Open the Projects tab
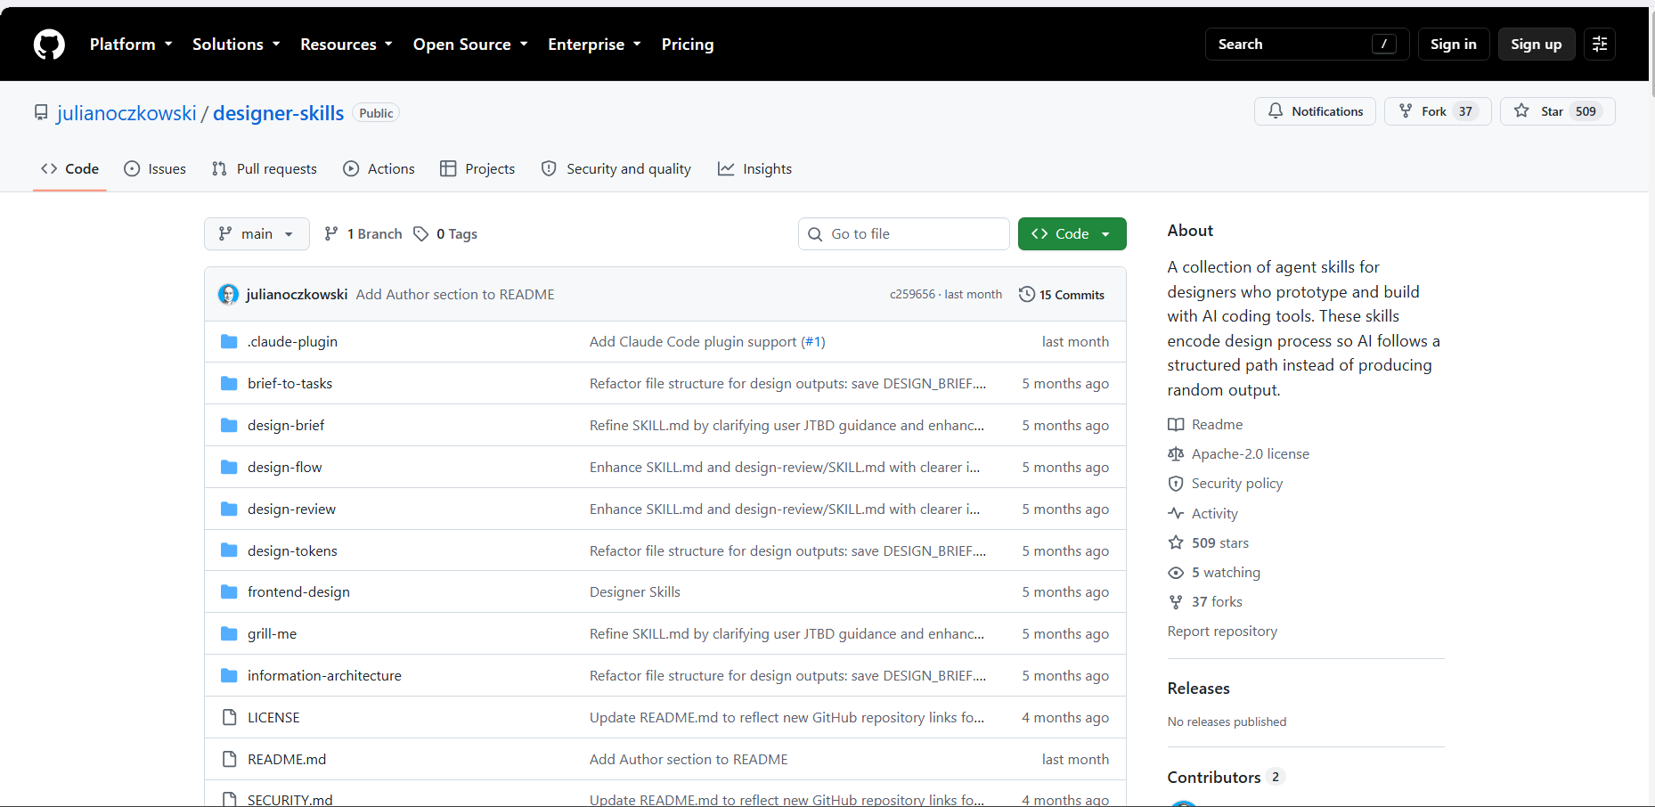 tap(477, 169)
